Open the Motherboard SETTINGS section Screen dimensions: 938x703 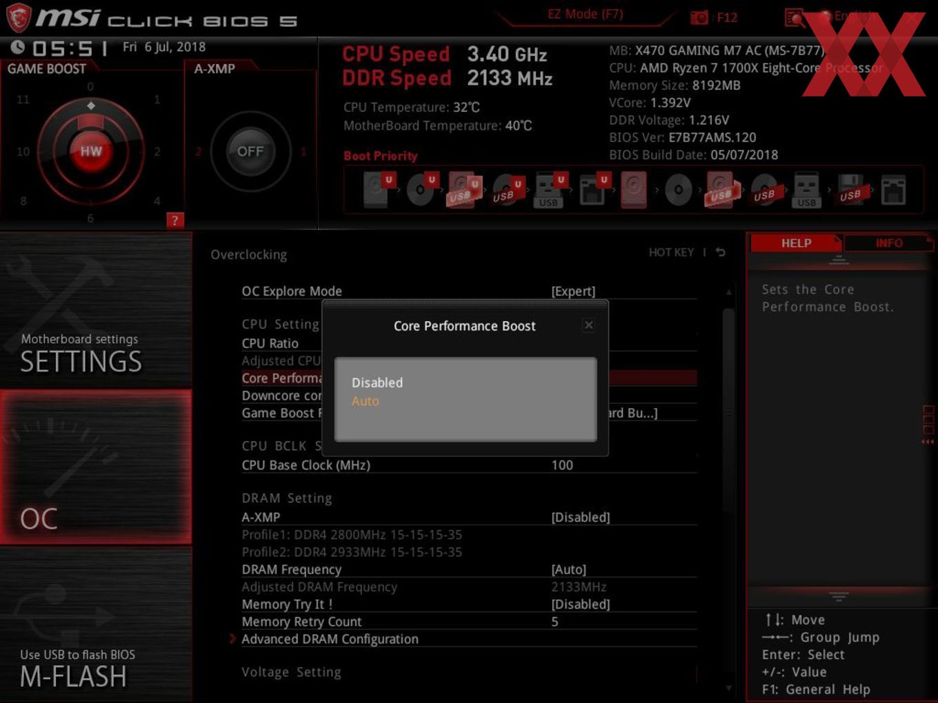(96, 310)
